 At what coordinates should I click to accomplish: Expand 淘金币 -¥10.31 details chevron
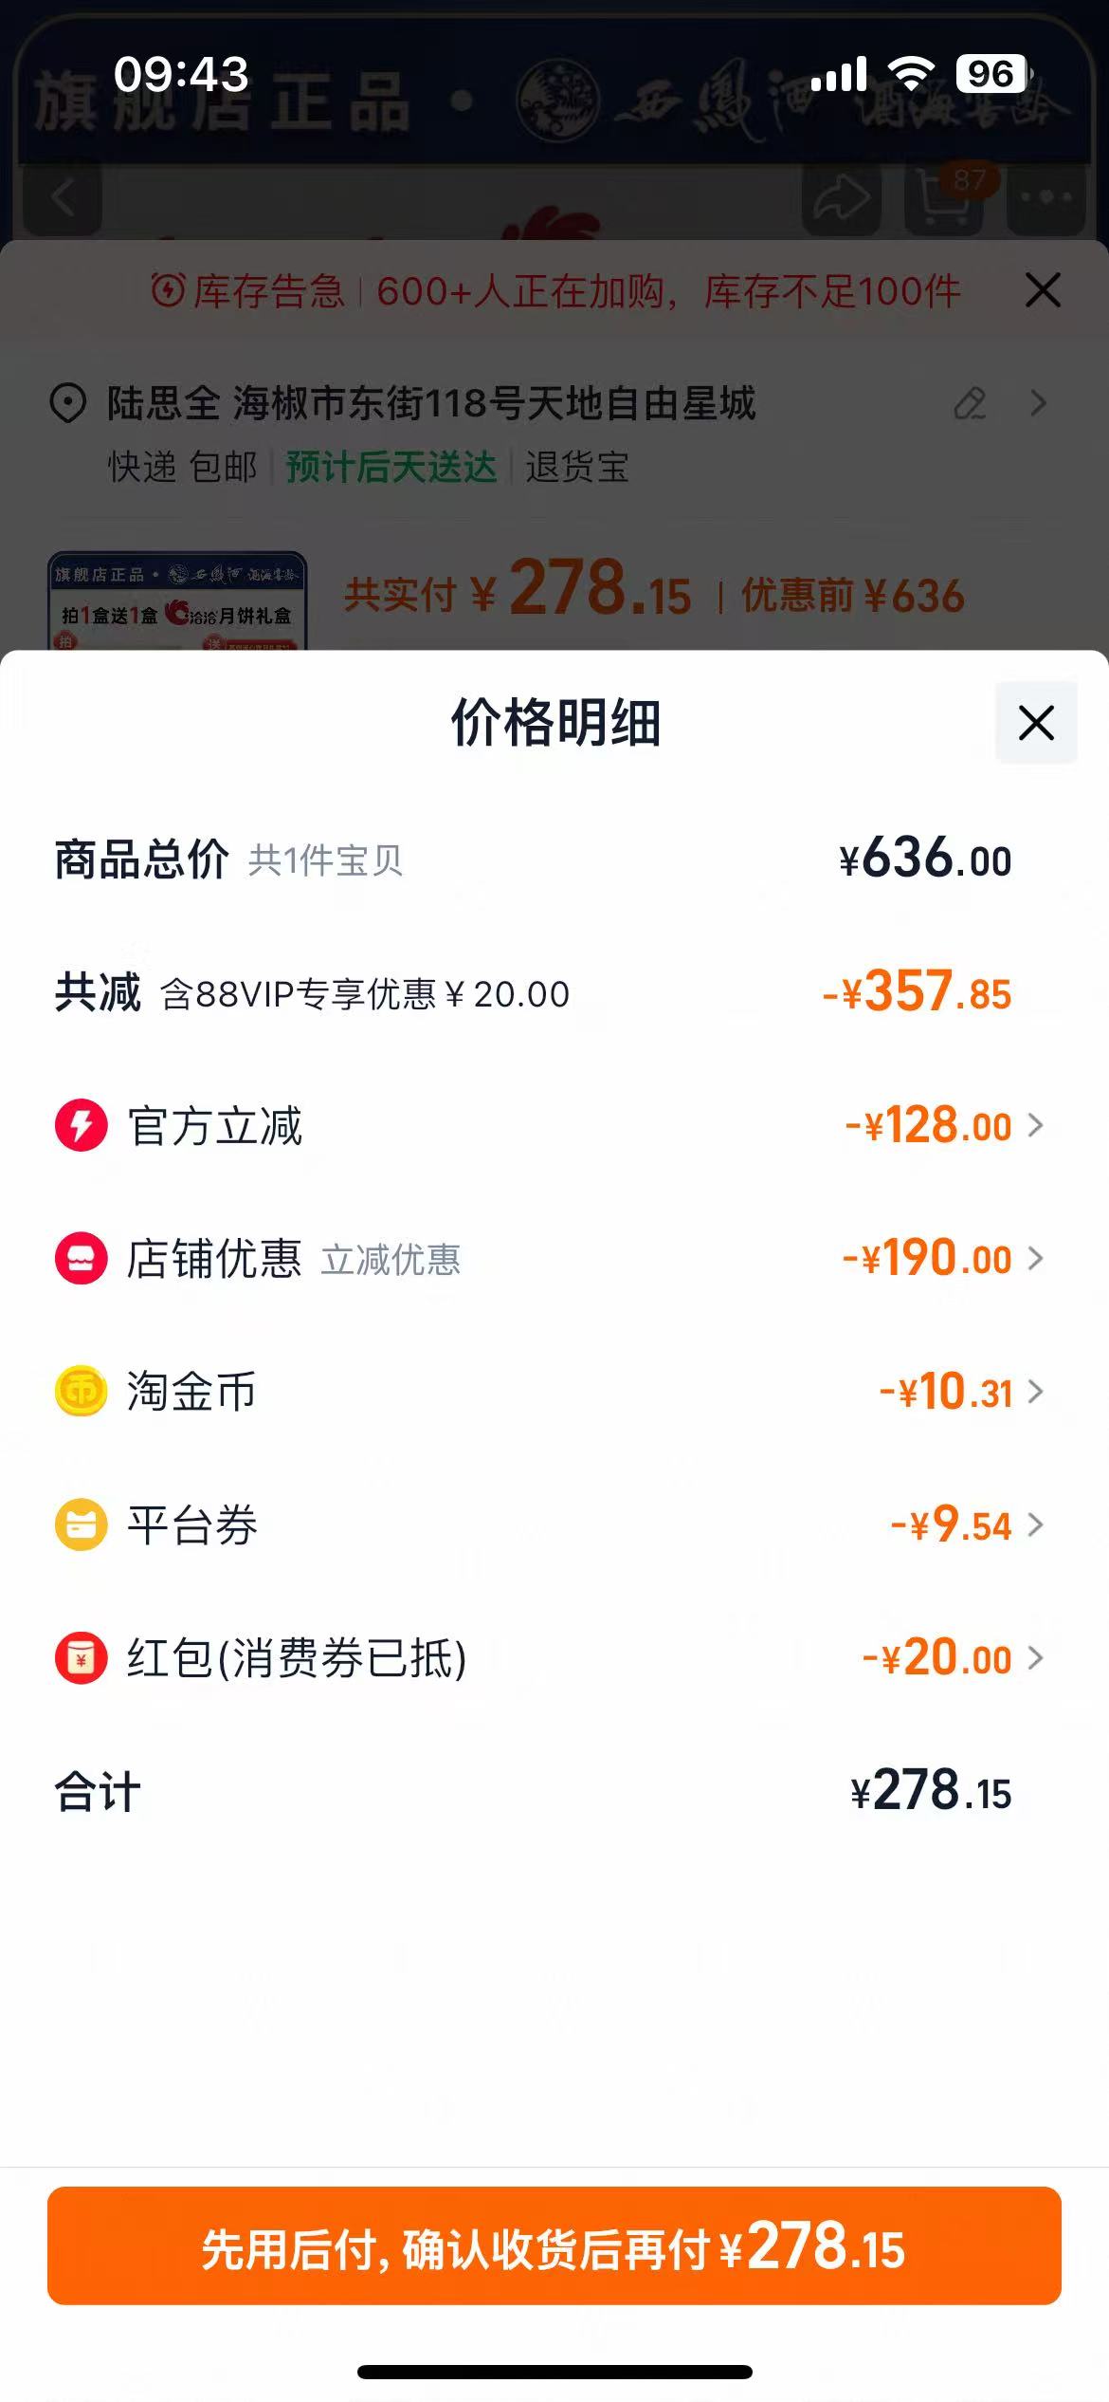tap(1036, 1392)
